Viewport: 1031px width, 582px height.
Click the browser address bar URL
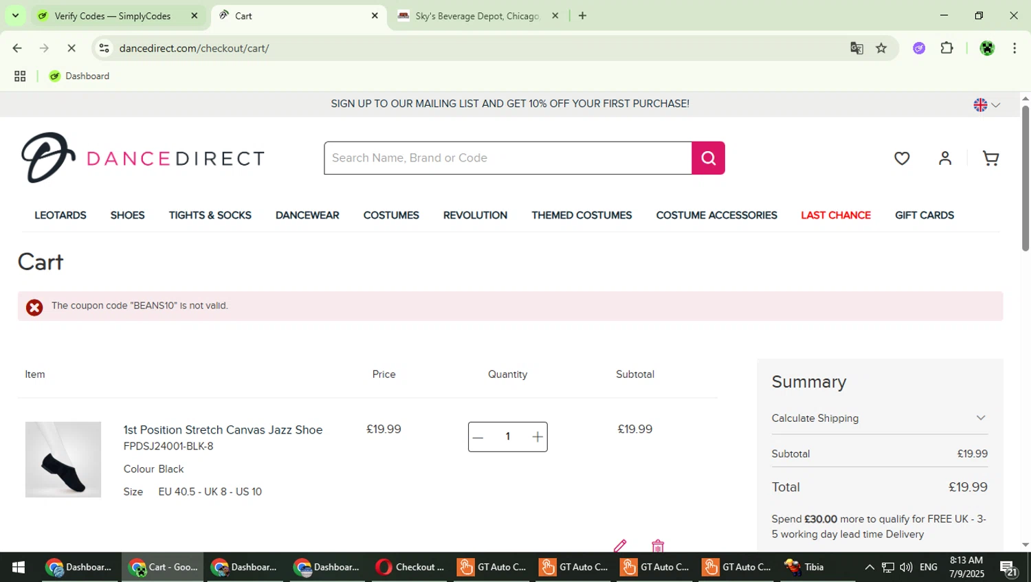click(194, 48)
